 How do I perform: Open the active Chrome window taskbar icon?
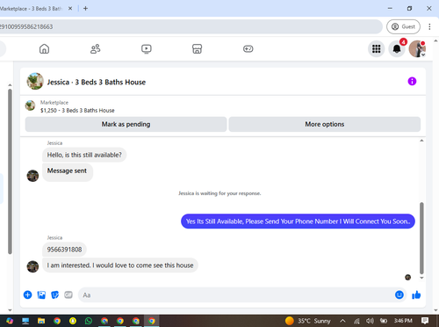point(151,321)
